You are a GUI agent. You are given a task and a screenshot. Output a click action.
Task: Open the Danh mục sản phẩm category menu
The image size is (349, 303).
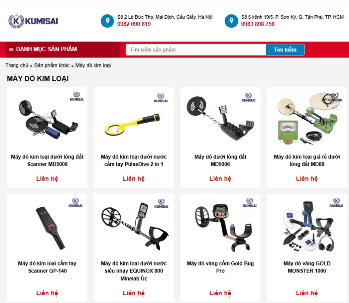43,49
